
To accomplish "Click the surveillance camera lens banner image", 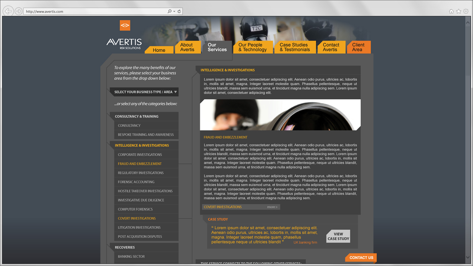I will (280, 115).
